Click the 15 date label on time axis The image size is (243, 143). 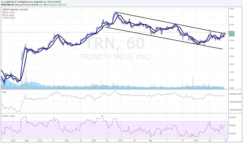click(80, 141)
